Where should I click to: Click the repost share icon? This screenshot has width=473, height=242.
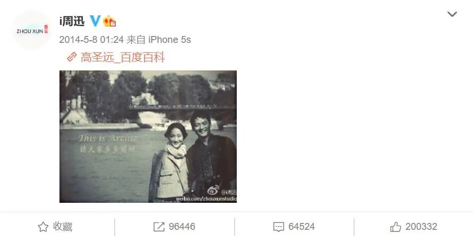[x=159, y=227]
